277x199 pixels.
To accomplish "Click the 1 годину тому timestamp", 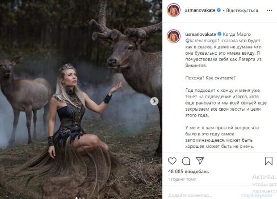I will click(x=183, y=179).
